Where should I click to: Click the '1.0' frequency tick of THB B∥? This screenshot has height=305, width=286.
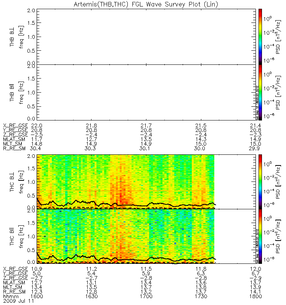click(x=31, y=93)
